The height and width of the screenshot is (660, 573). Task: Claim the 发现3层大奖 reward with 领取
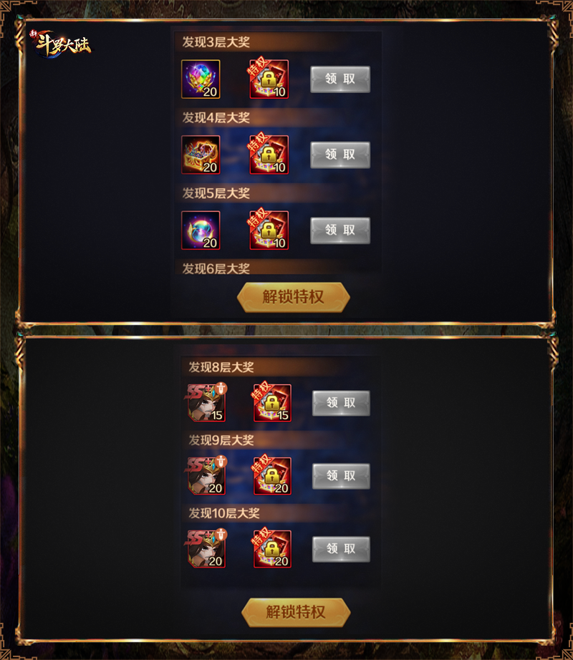340,79
